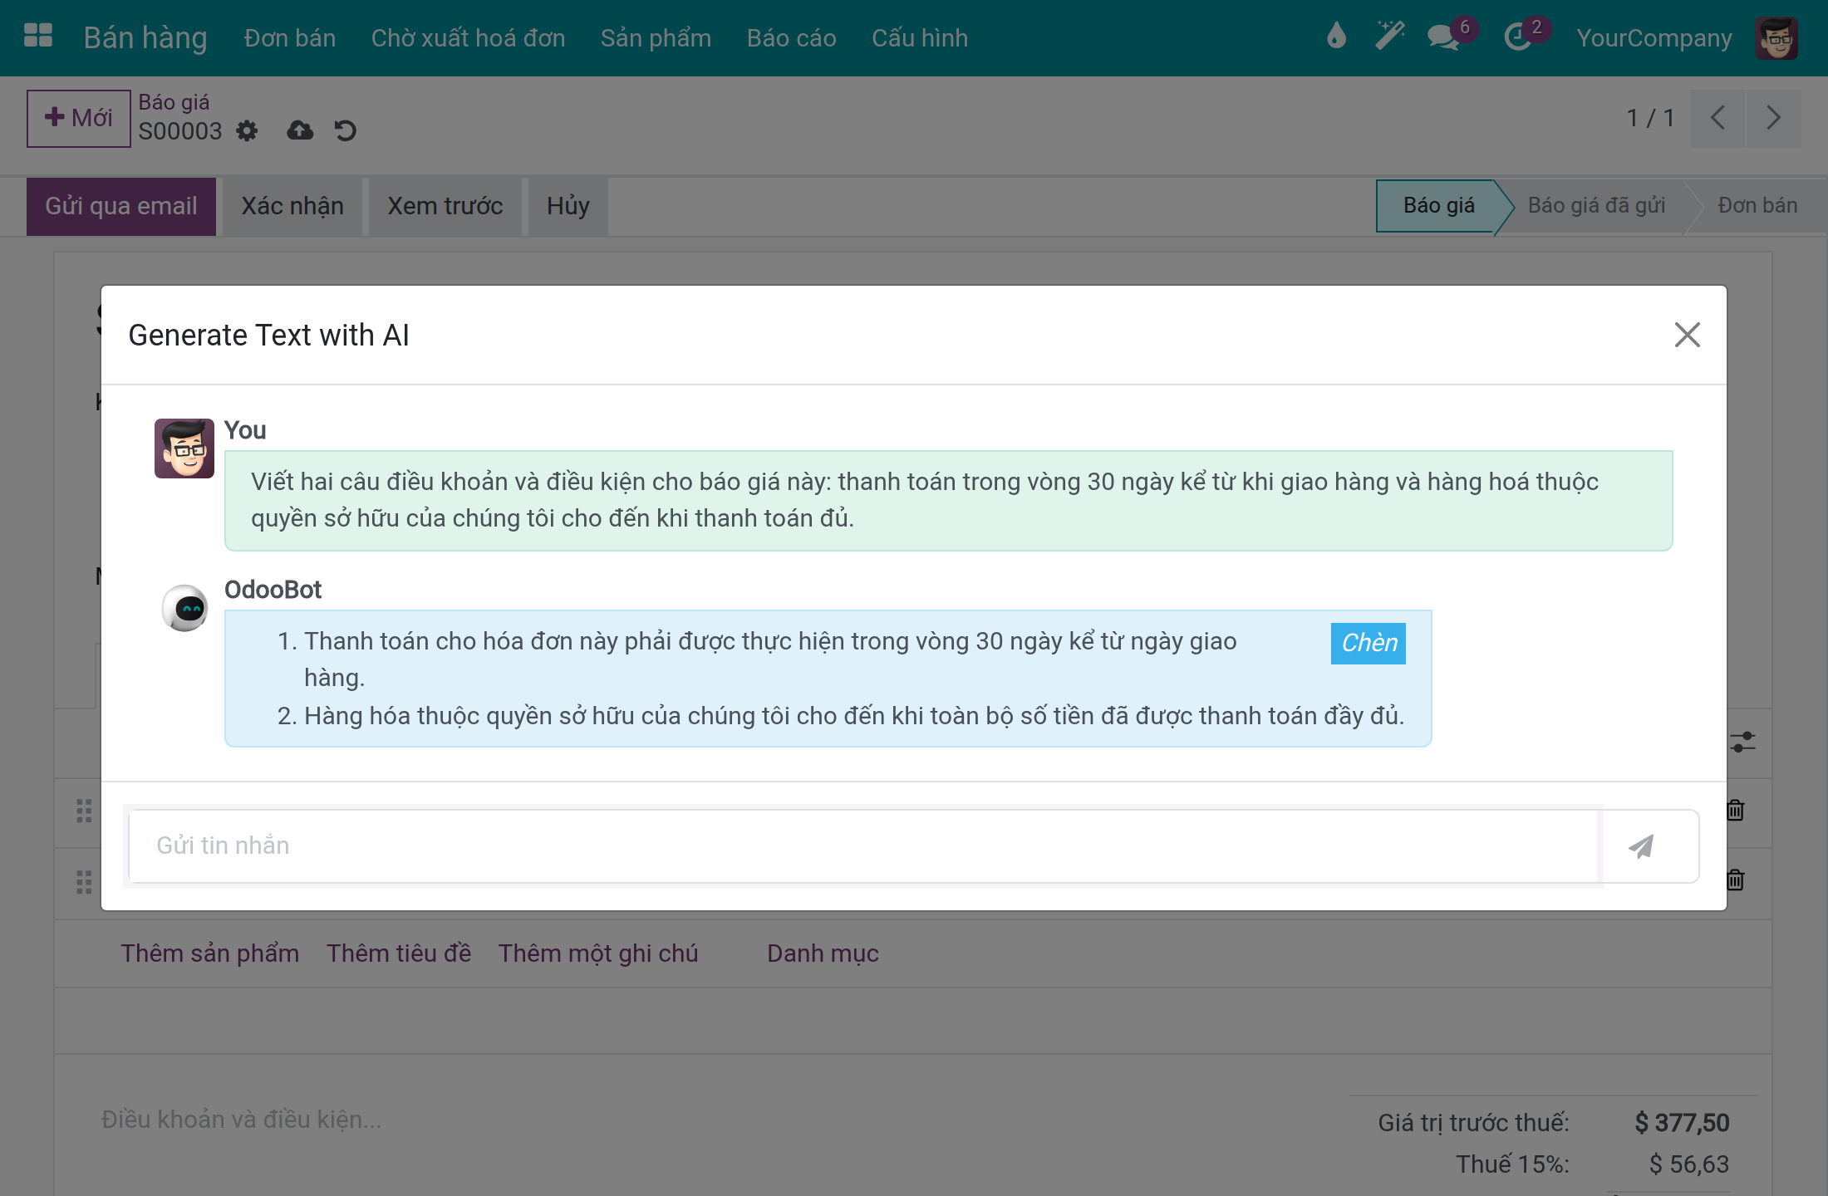Go to previous record arrow

pyautogui.click(x=1717, y=118)
